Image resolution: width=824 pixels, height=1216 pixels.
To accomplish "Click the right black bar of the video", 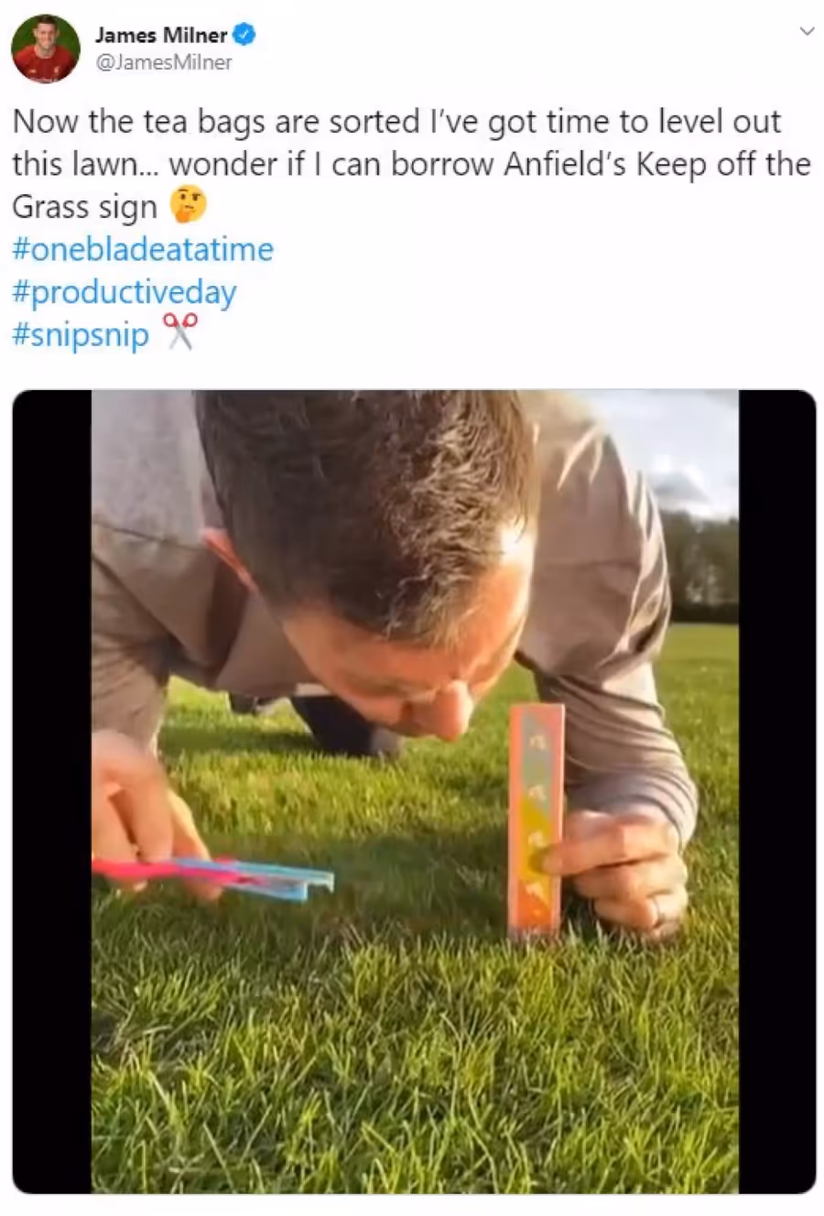I will click(x=777, y=791).
